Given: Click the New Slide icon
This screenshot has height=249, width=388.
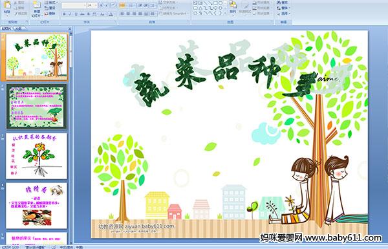Looking at the screenshot, I should coord(37,5).
